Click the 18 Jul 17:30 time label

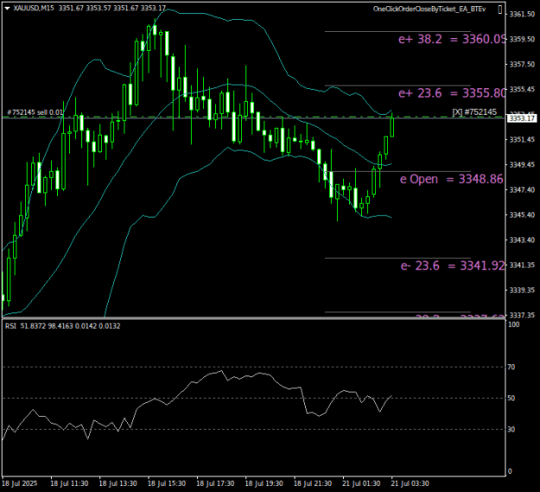[215, 483]
